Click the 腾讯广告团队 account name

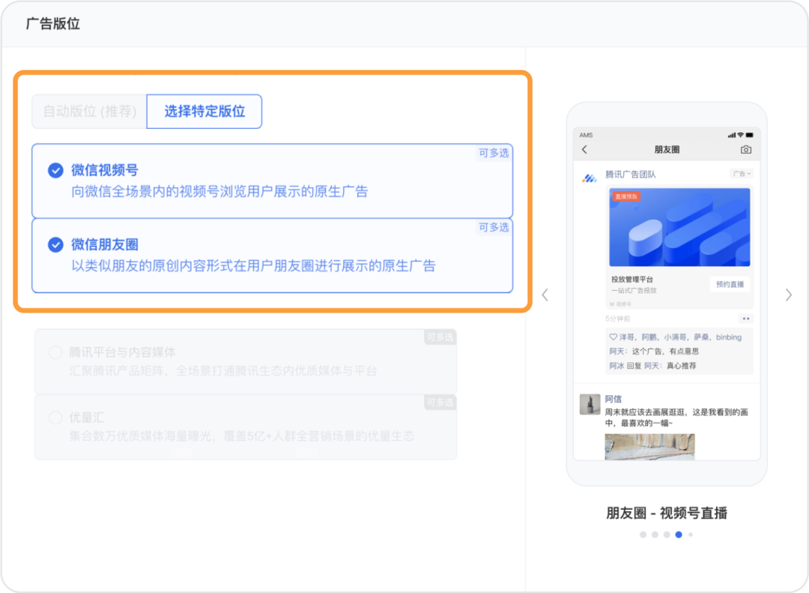631,175
